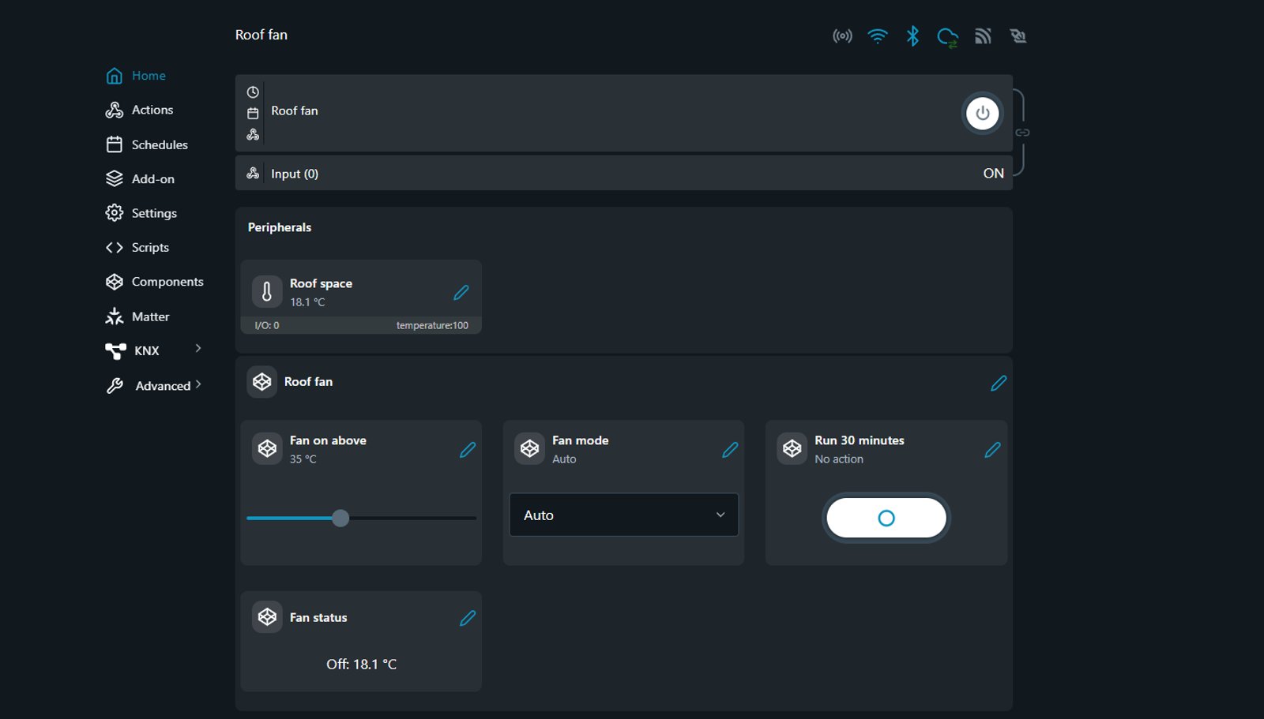Edit the Run 30 minutes component
The width and height of the screenshot is (1264, 719).
tap(992, 450)
